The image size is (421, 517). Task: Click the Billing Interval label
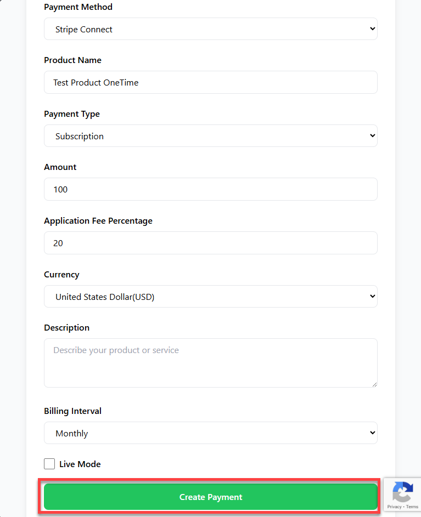pyautogui.click(x=72, y=411)
